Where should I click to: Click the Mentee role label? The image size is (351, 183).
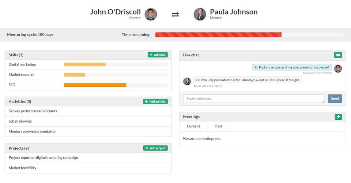pyautogui.click(x=216, y=18)
